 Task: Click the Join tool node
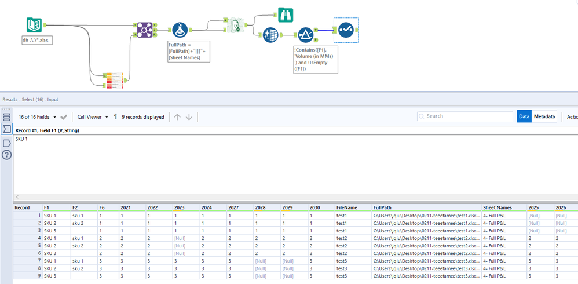click(x=144, y=31)
